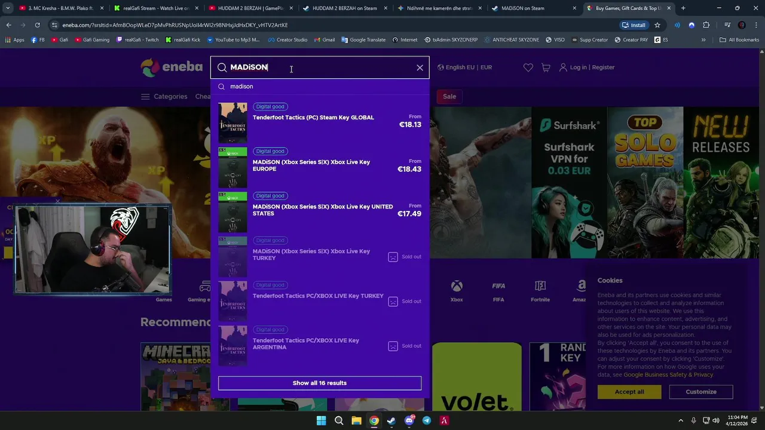Viewport: 765px width, 430px height.
Task: Select the 'madison' search suggestion
Action: tap(320, 87)
